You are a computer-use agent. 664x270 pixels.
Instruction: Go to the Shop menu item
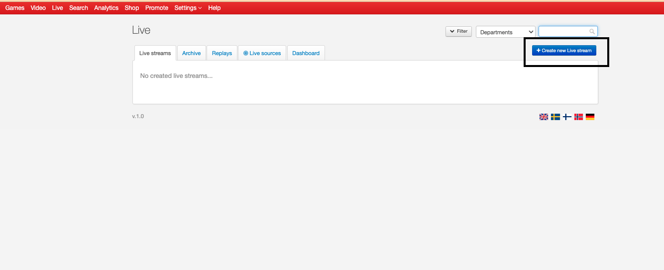coord(132,8)
